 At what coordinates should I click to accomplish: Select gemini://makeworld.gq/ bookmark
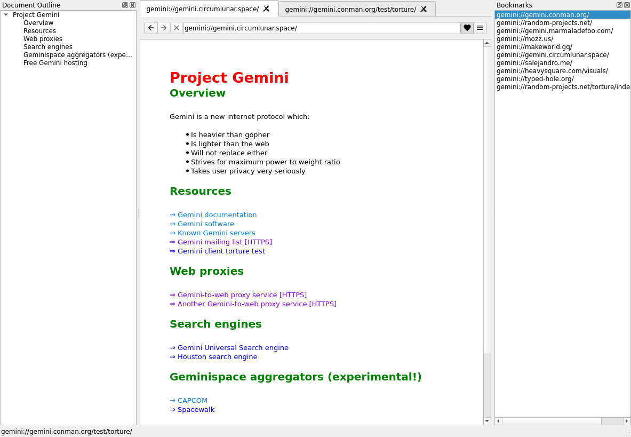[x=562, y=46]
